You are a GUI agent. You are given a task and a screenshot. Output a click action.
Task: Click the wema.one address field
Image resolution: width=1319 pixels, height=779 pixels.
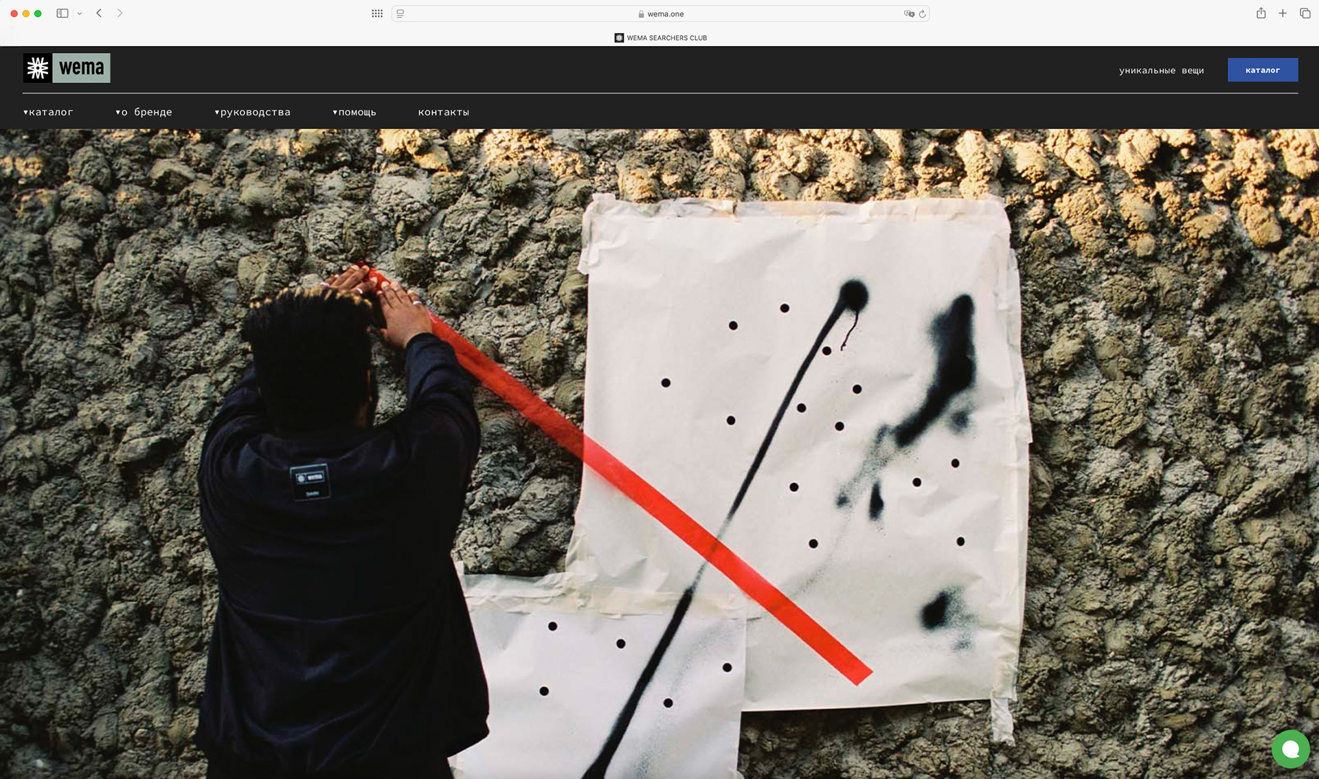pos(659,14)
